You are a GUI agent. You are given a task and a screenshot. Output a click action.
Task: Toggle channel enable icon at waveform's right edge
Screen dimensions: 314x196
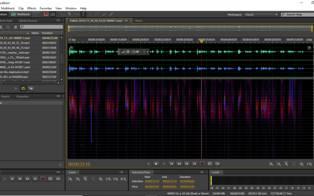309,48
